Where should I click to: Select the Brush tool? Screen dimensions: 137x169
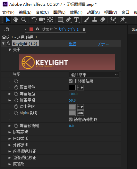point(87,20)
